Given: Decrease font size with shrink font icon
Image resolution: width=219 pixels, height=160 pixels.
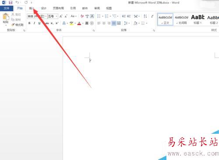Looking at the screenshot, I should [66, 16].
